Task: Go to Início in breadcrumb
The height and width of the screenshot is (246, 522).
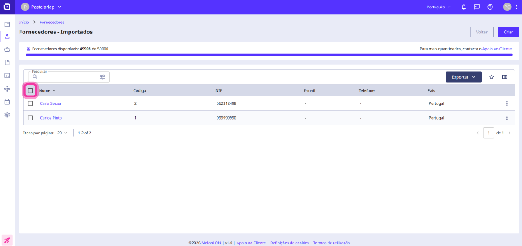Action: [x=24, y=22]
